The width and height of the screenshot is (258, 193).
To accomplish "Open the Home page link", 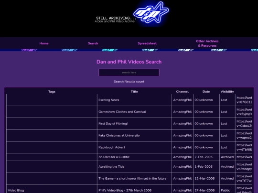I will [44, 43].
